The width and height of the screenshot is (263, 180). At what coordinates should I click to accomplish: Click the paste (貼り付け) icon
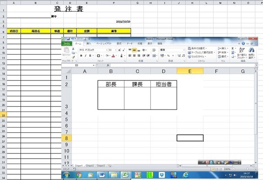(66, 50)
